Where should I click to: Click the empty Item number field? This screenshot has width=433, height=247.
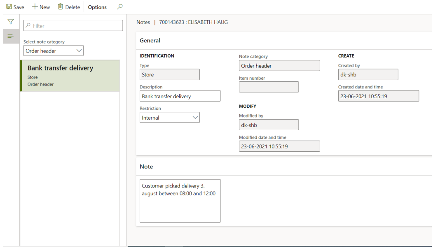tap(269, 87)
